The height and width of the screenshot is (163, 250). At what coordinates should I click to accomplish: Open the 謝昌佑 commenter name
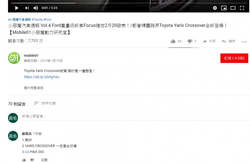click(27, 134)
